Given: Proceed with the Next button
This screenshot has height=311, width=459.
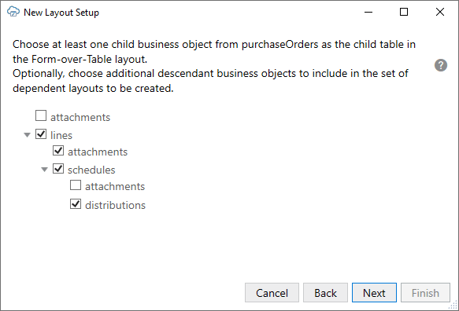Looking at the screenshot, I should (x=374, y=293).
